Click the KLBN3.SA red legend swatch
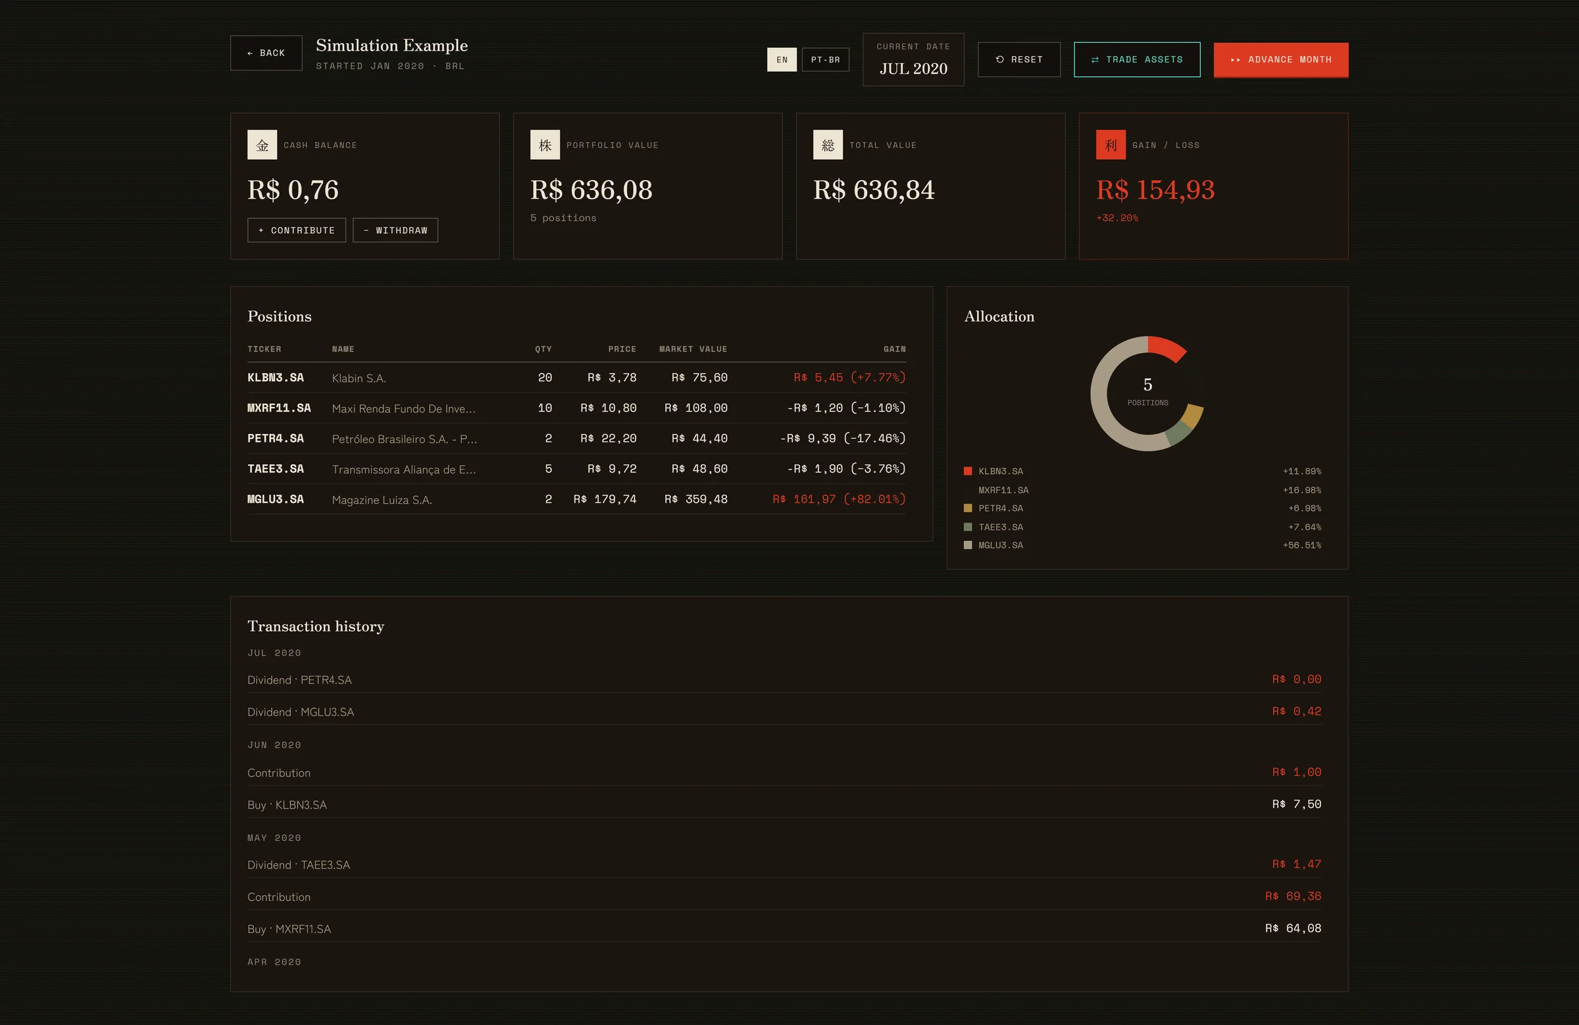The width and height of the screenshot is (1579, 1025). pos(968,471)
